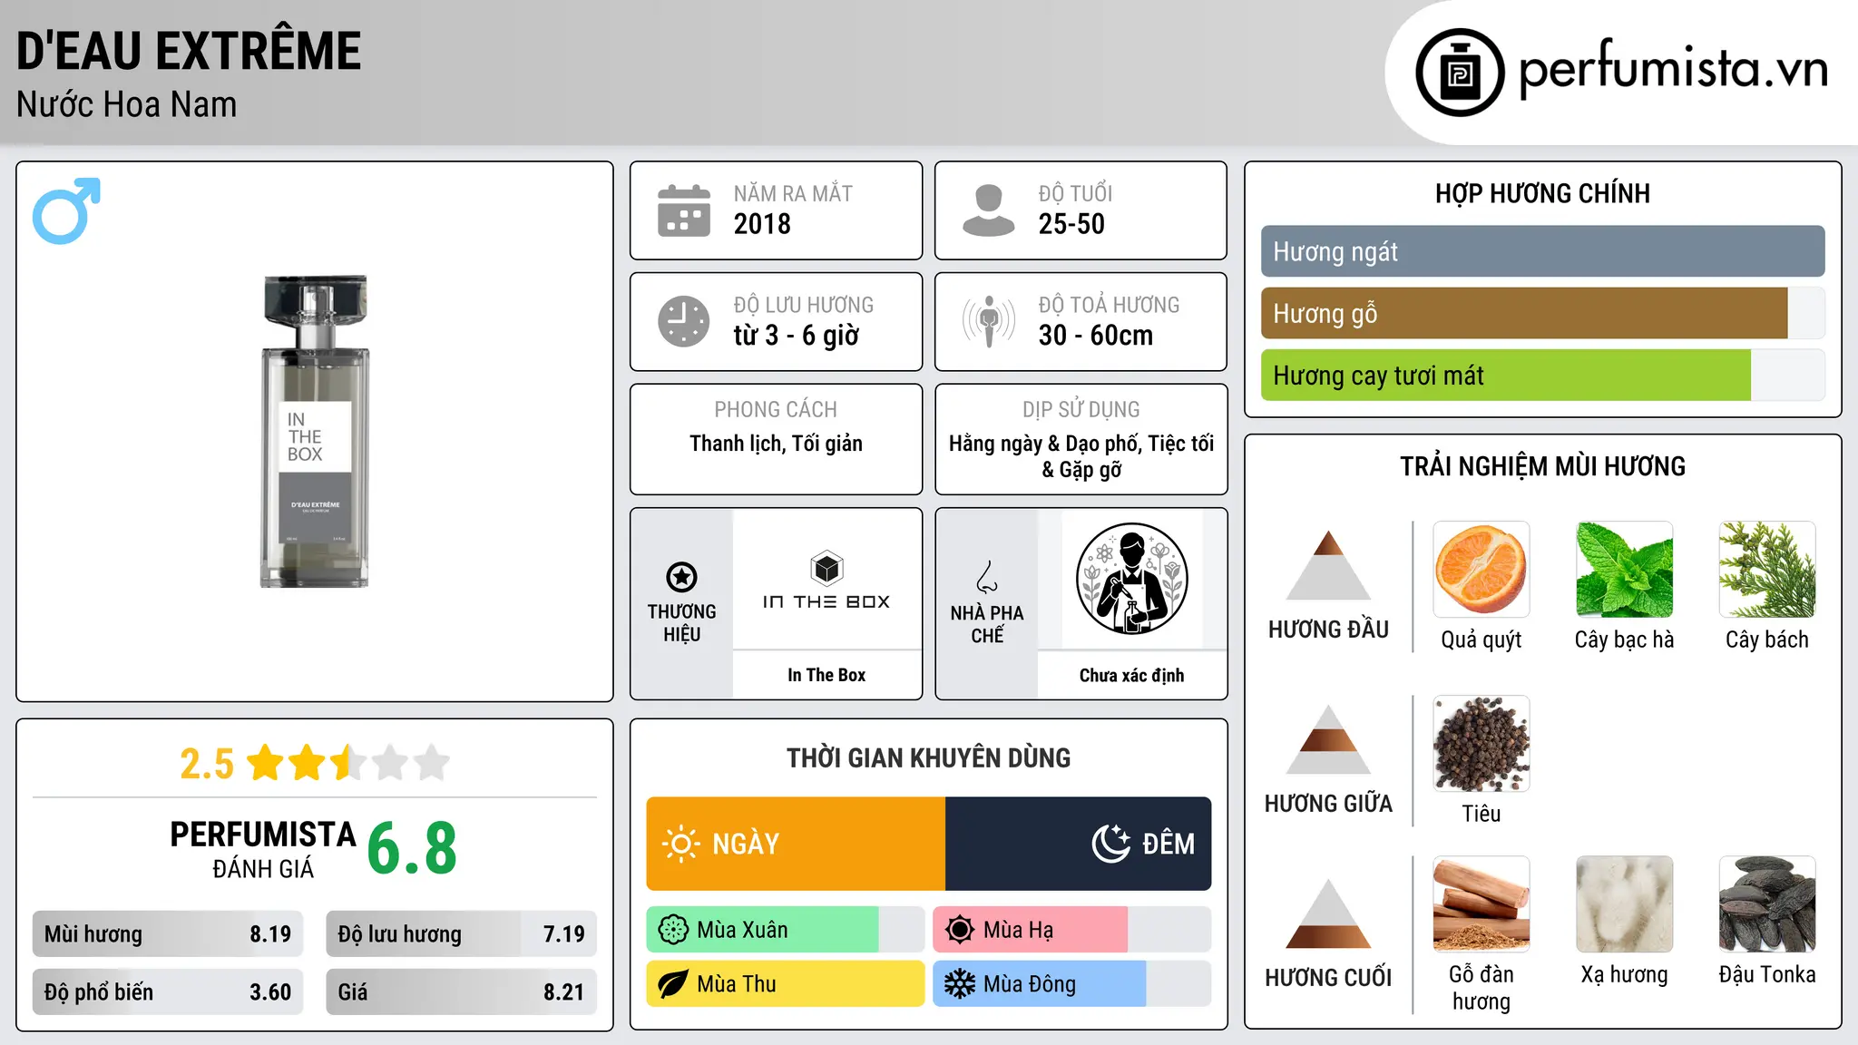
Task: Click the perfumer illustration above Chưa xác định
Action: click(x=1131, y=579)
